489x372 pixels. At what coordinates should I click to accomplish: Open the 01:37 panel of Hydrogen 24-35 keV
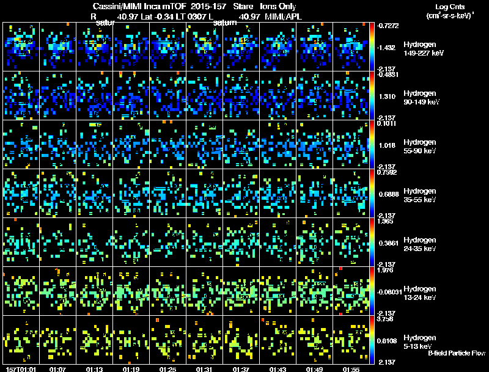[x=241, y=243]
